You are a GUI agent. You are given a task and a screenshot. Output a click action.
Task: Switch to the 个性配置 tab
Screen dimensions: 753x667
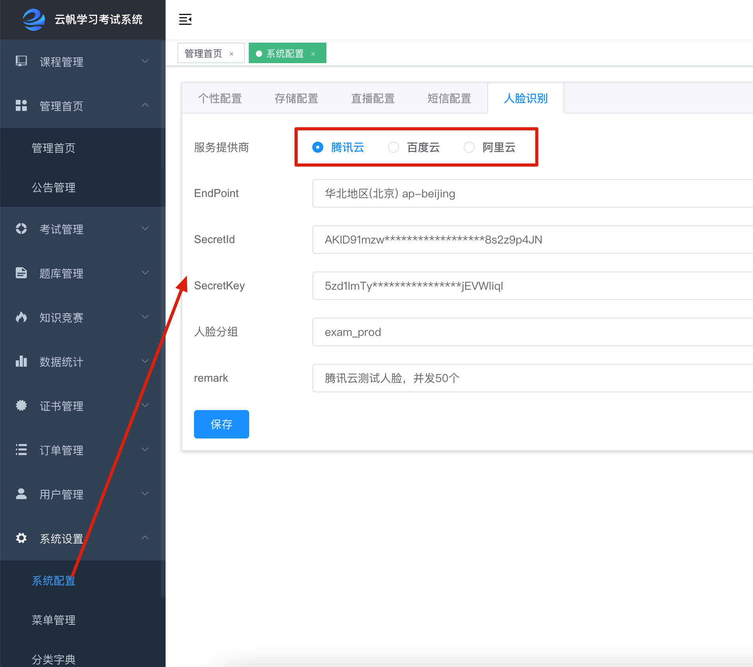click(220, 98)
